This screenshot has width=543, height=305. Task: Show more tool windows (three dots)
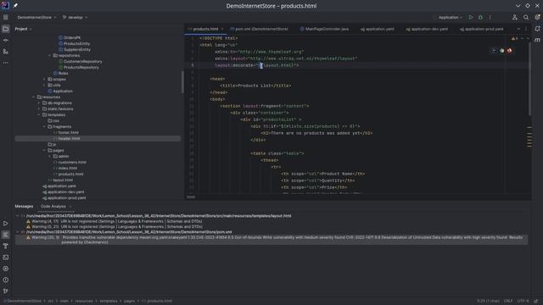tap(6, 63)
